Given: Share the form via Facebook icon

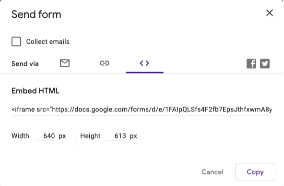Looking at the screenshot, I should (x=251, y=63).
